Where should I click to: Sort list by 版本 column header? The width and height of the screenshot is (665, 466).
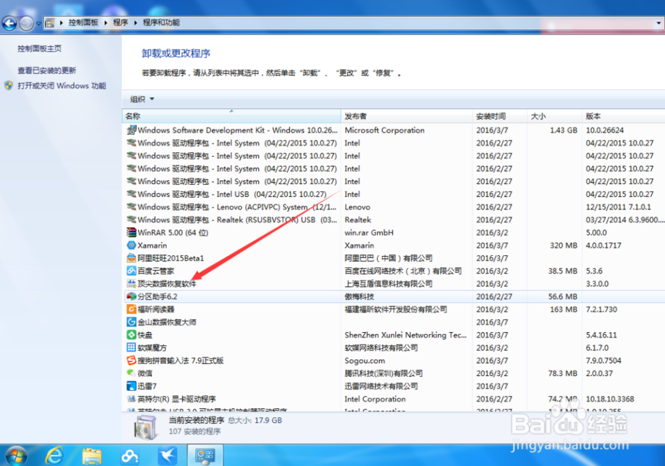coord(623,116)
